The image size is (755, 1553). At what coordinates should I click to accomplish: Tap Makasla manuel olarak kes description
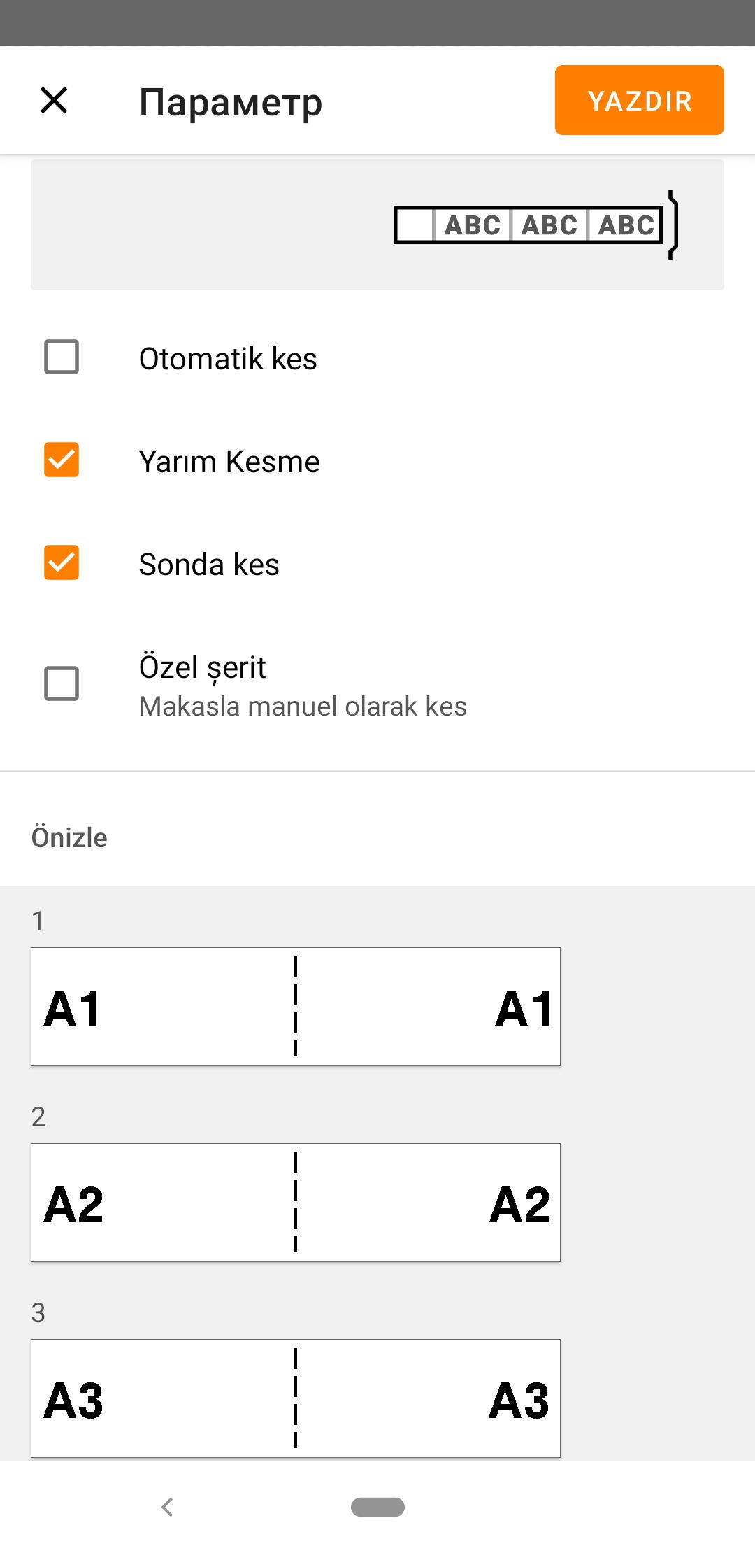pos(303,707)
